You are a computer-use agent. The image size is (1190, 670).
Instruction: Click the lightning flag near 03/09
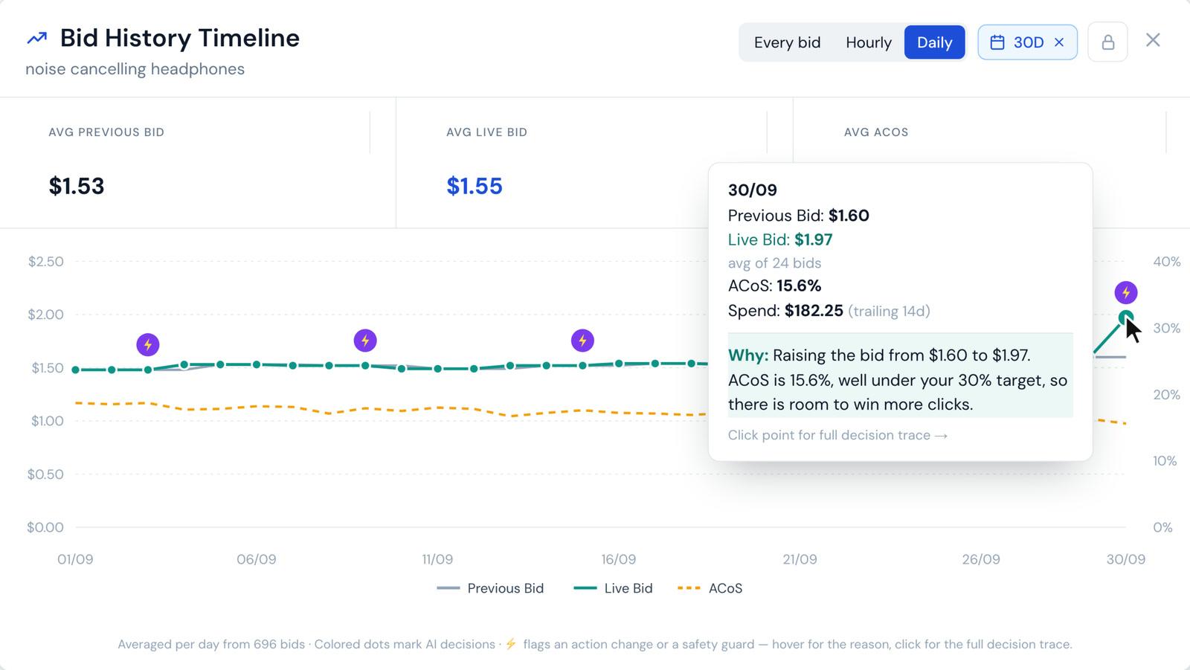pos(148,344)
